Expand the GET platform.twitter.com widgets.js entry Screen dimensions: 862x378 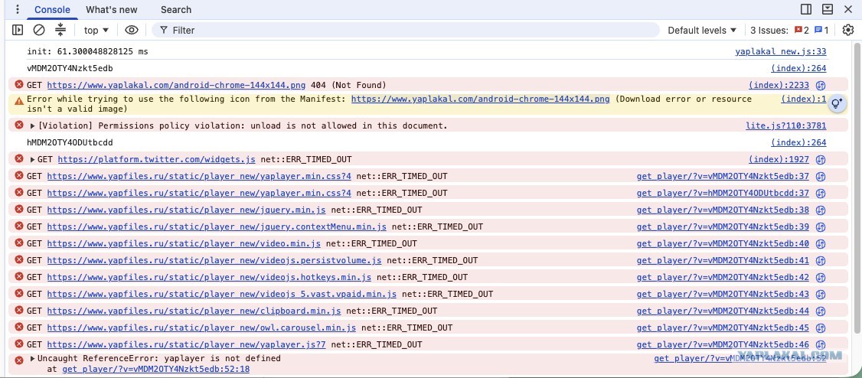(32, 159)
